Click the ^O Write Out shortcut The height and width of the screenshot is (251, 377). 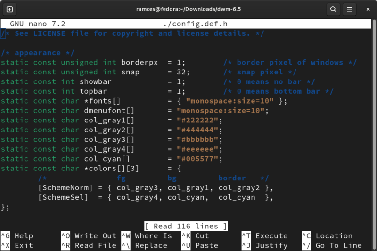pos(89,236)
